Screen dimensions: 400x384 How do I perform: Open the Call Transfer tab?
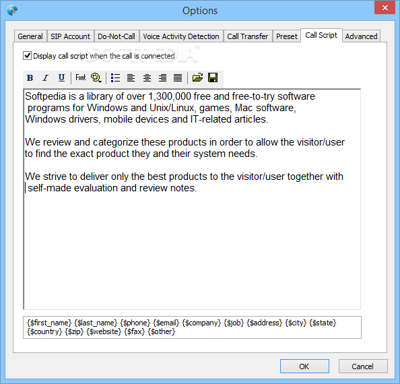pyautogui.click(x=247, y=36)
